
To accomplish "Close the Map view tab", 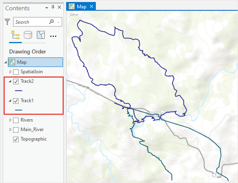I will point(92,6).
